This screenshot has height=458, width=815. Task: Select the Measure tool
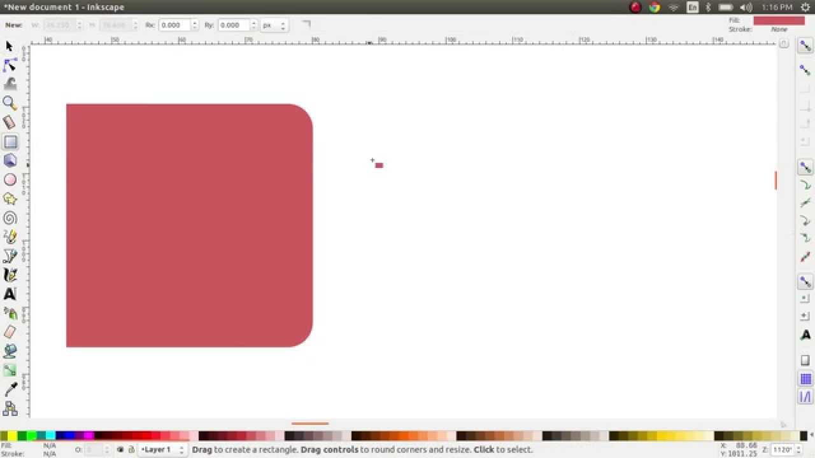[x=10, y=122]
